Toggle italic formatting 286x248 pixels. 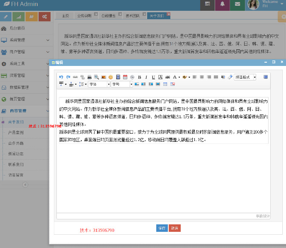point(146,77)
